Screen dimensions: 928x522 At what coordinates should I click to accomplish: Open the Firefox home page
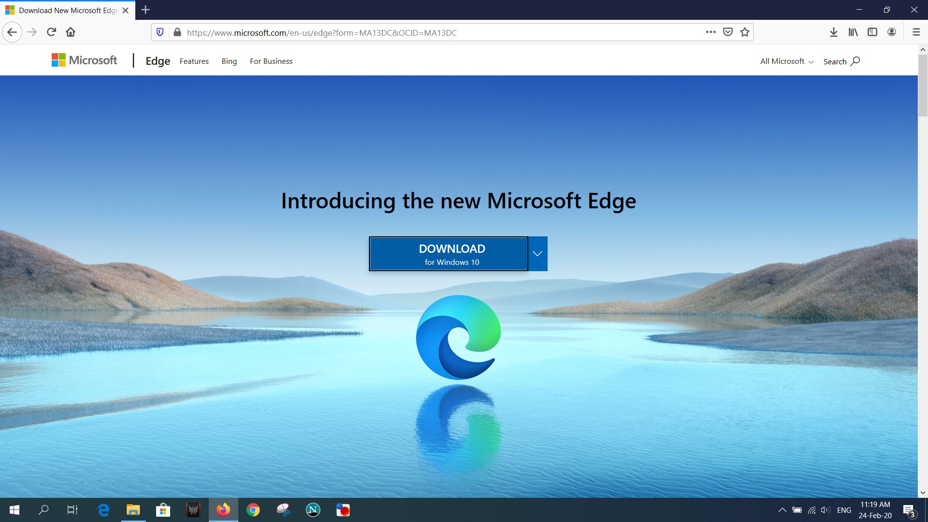click(x=71, y=32)
